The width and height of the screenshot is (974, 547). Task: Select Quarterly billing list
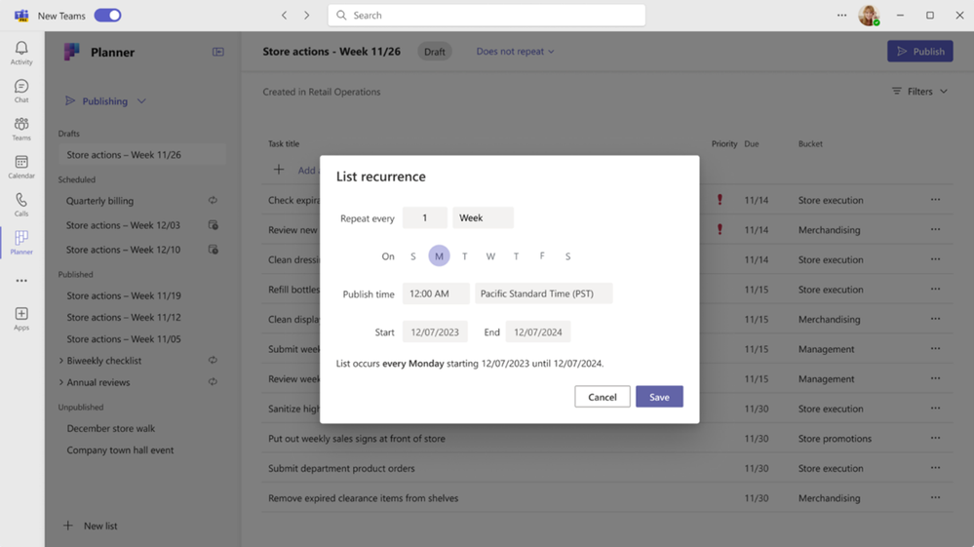click(x=100, y=201)
